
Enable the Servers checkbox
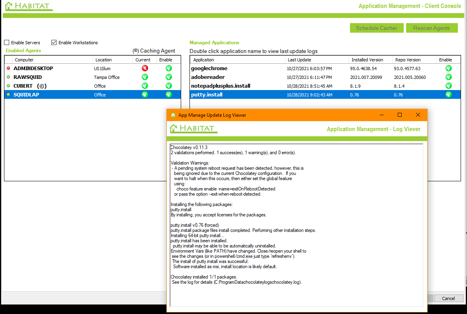point(7,43)
